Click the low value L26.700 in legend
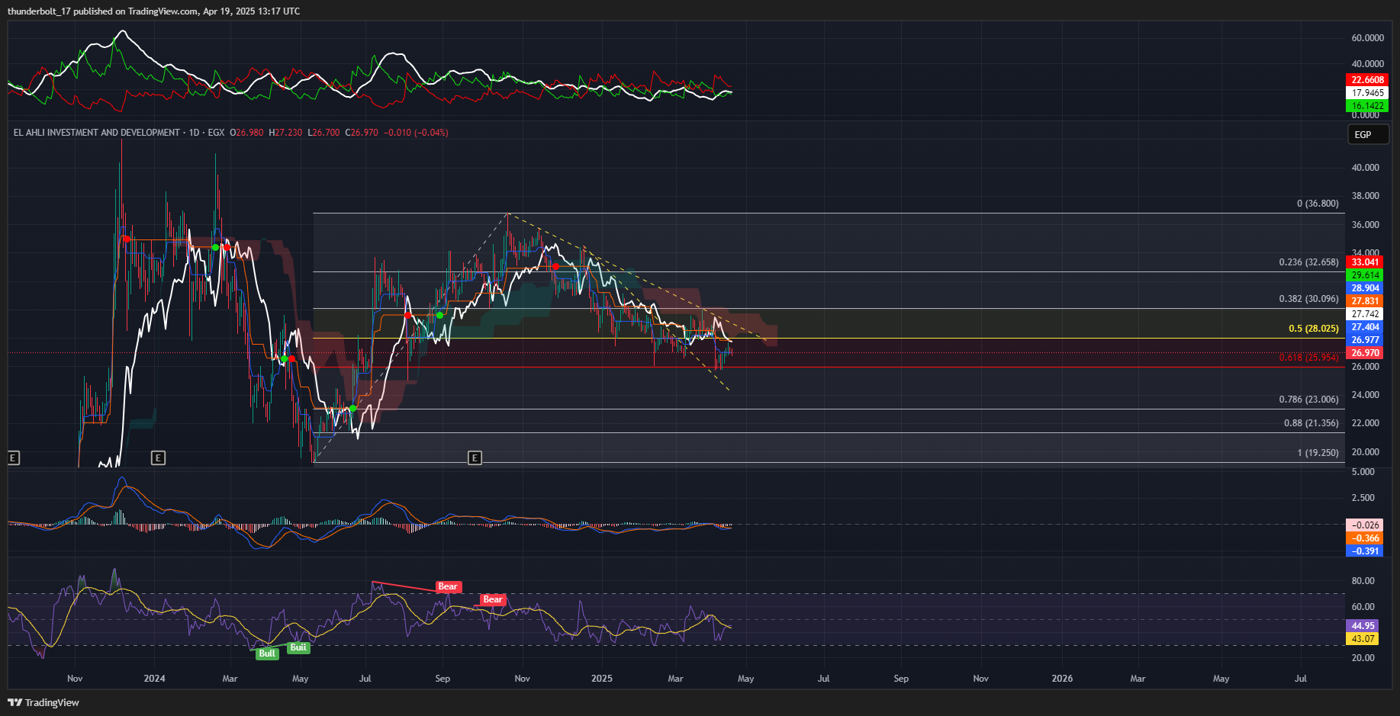 coord(323,133)
